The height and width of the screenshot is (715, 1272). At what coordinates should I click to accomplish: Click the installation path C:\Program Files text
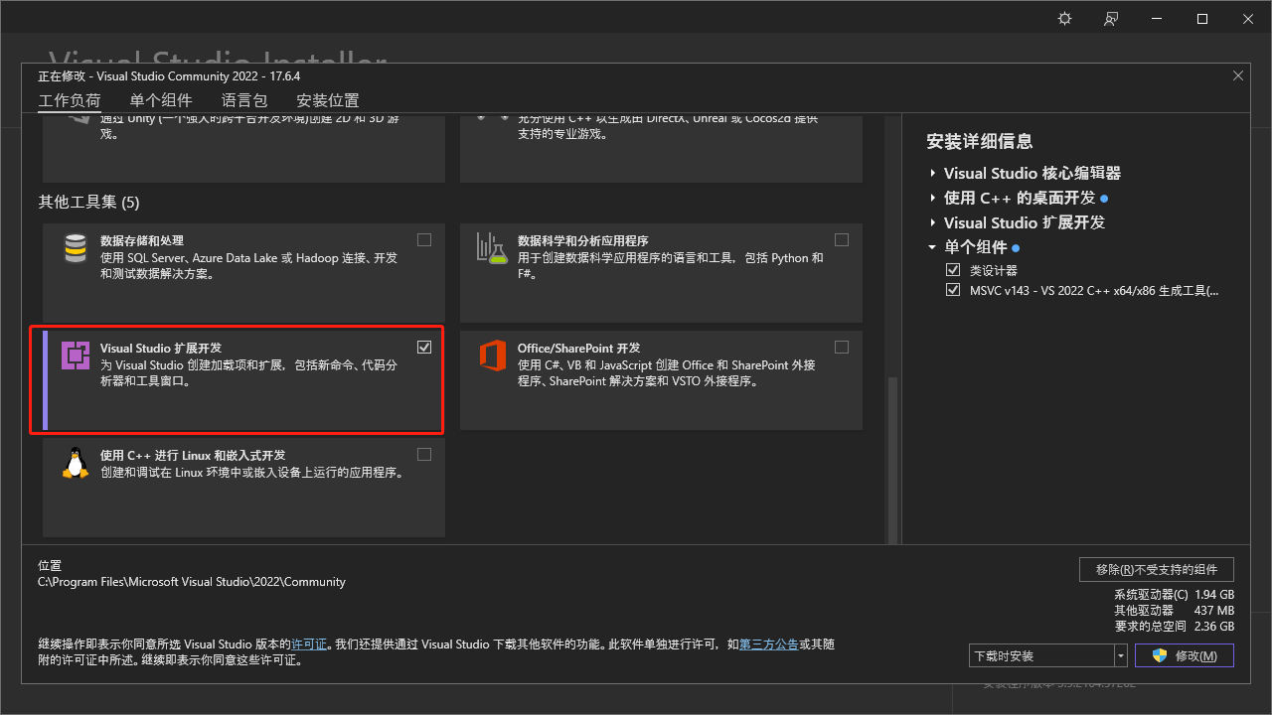pyautogui.click(x=192, y=582)
